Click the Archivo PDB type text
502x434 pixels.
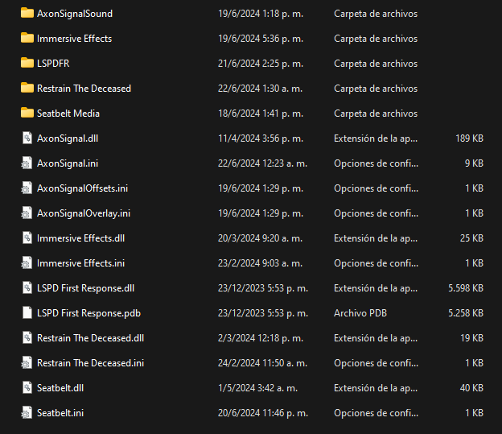coord(360,313)
